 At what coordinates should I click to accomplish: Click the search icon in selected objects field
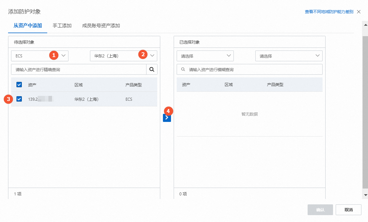click(183, 69)
